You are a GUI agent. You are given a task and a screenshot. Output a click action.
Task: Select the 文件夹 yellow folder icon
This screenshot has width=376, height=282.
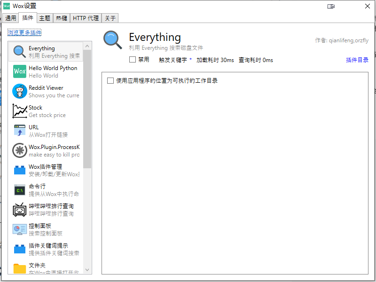tap(19, 268)
